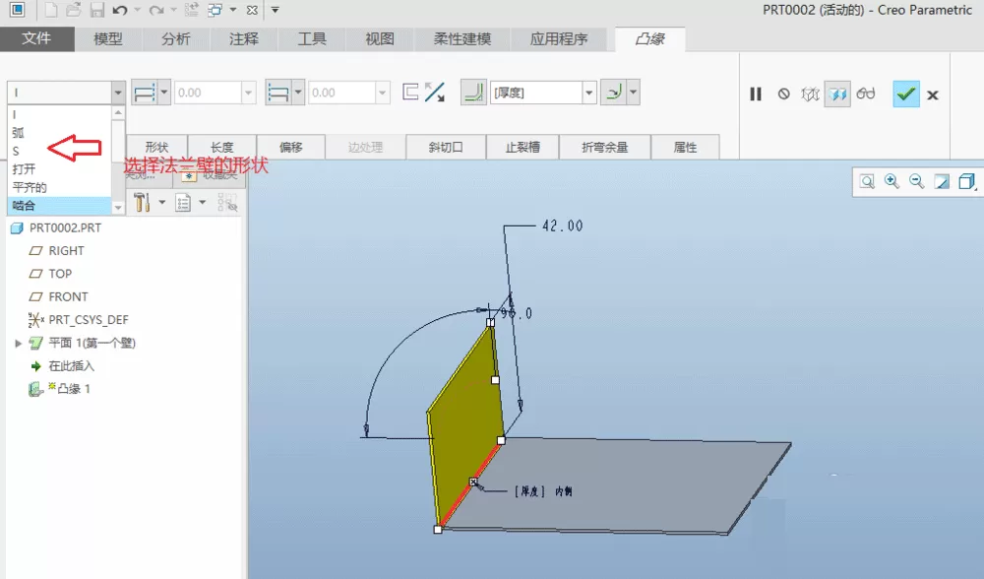Open the 文件 menu
Image resolution: width=984 pixels, height=579 pixels.
click(x=37, y=39)
